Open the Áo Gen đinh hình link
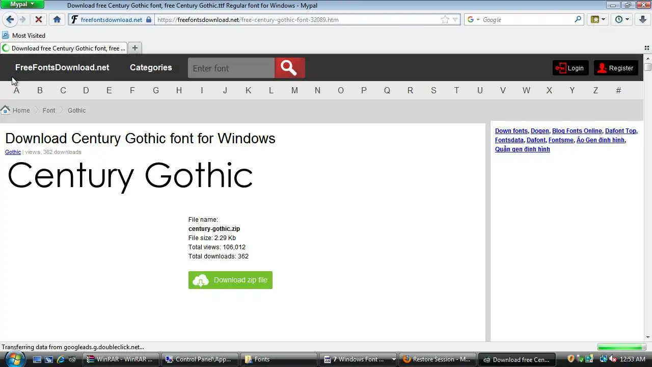Screen dimensions: 652x367 601,140
